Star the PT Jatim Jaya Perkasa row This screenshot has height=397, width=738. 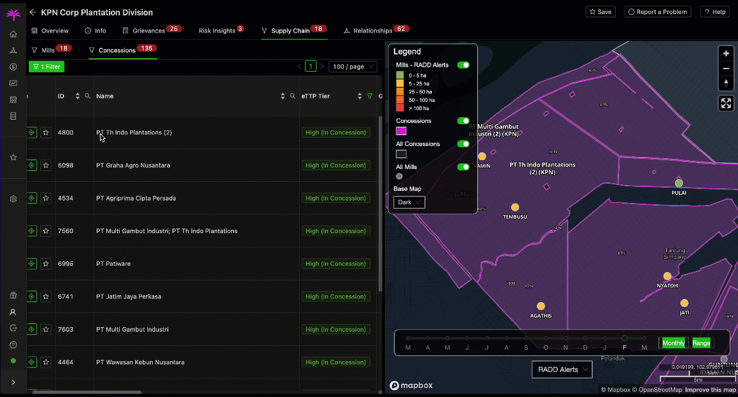pos(45,296)
